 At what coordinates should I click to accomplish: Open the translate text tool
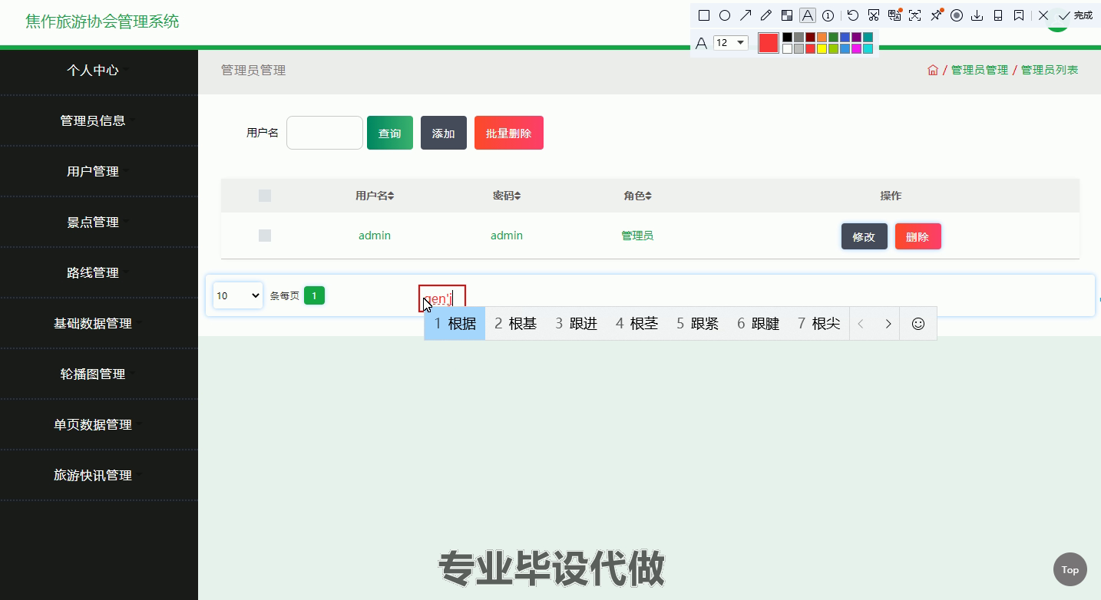coord(894,15)
